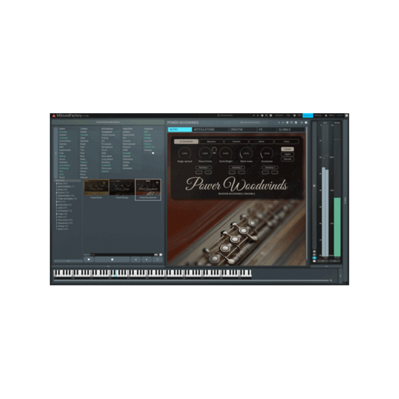
Task: Select the Legato articulation button
Action: click(x=287, y=154)
